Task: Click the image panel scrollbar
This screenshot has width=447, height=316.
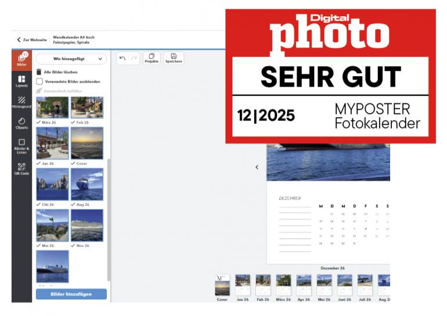Action: (x=109, y=220)
